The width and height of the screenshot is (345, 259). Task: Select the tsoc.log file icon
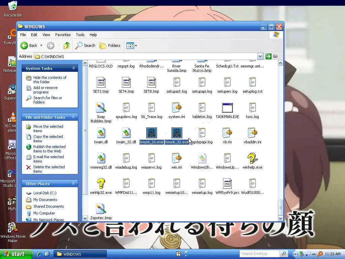pos(252,108)
